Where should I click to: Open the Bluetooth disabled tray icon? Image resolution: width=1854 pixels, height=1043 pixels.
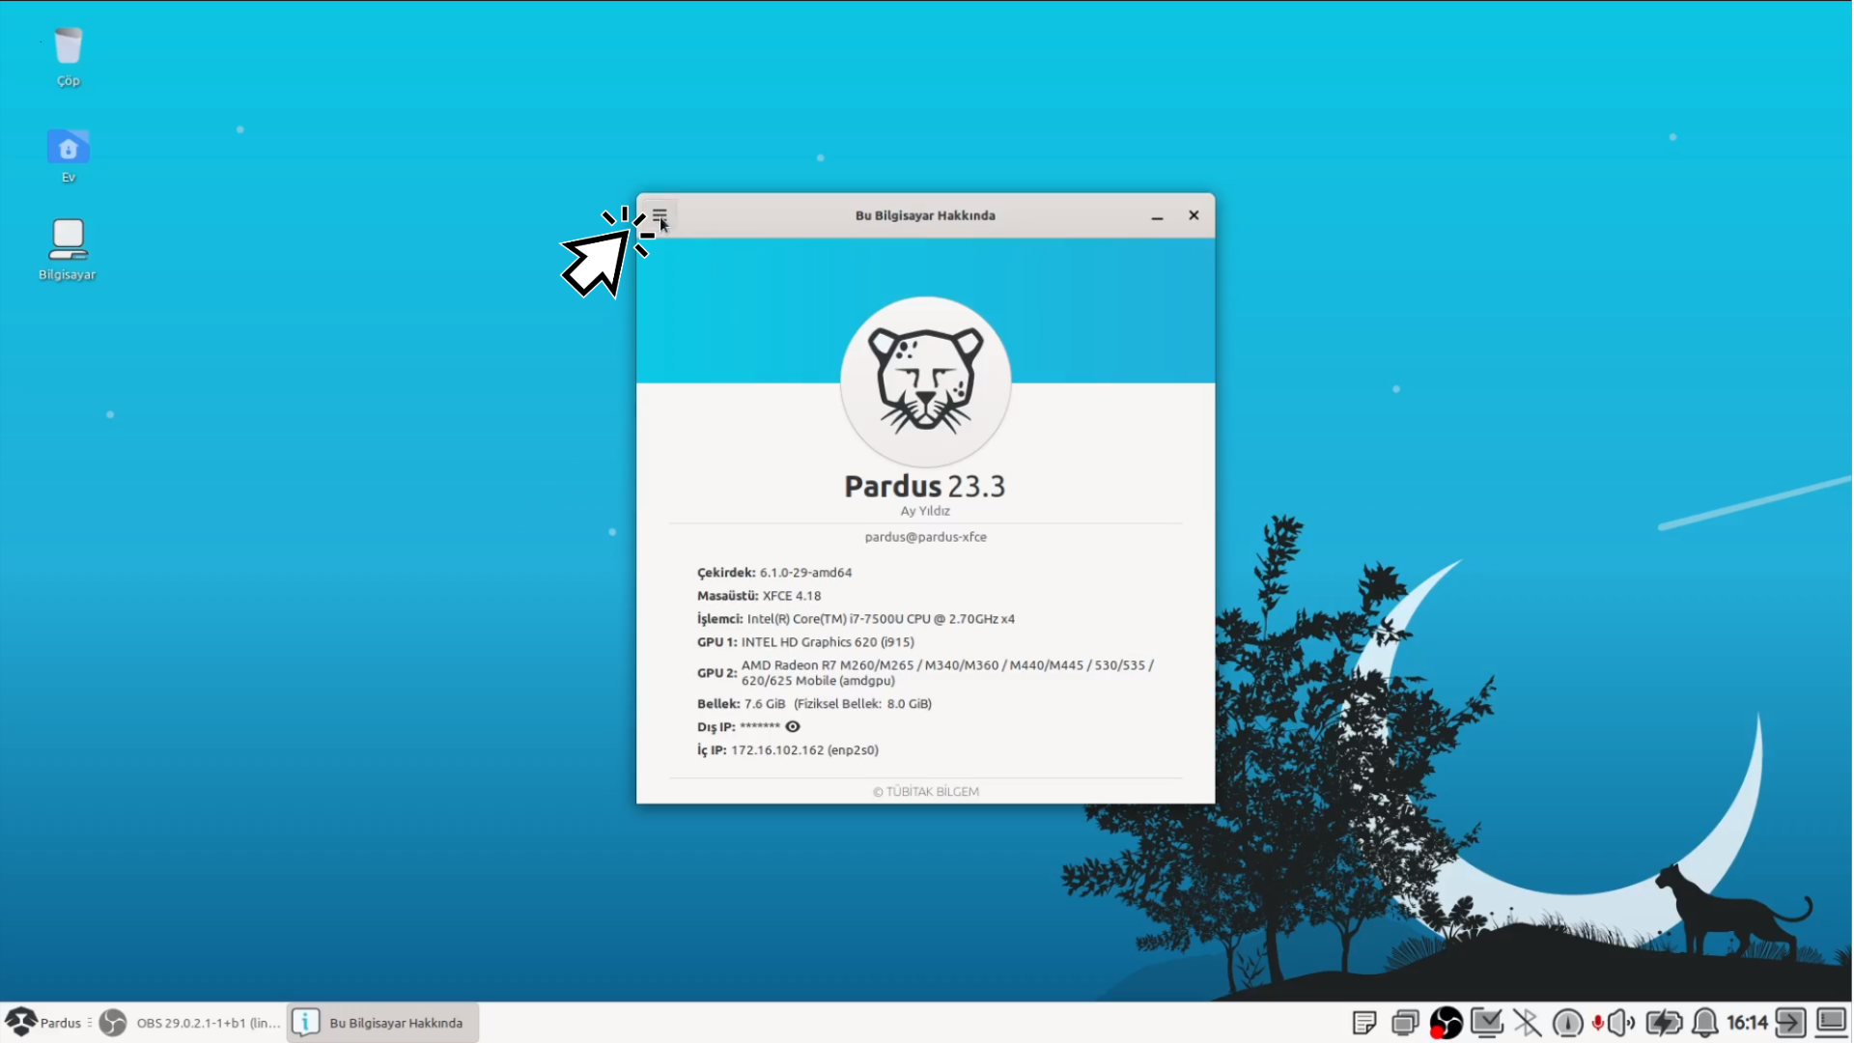coord(1527,1023)
